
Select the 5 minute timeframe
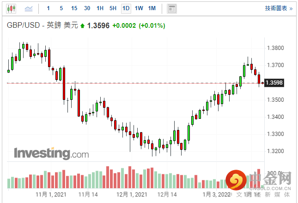pyautogui.click(x=61, y=8)
